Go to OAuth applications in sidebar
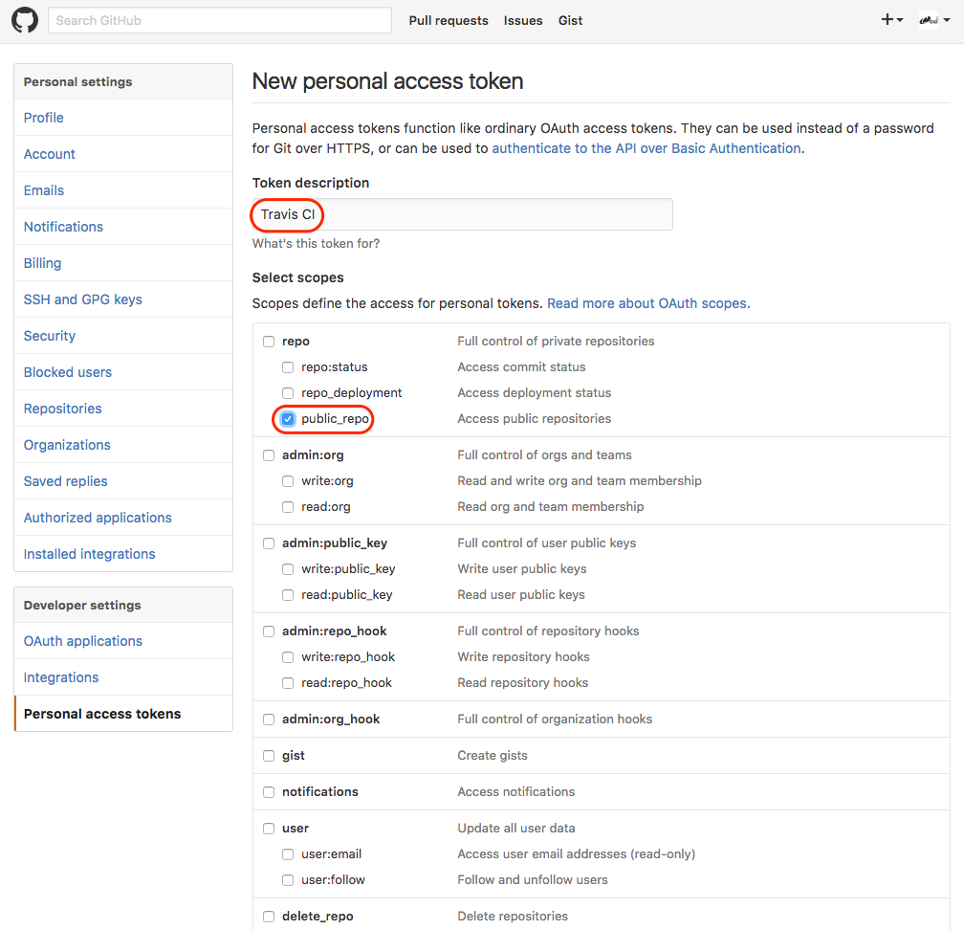 coord(83,641)
